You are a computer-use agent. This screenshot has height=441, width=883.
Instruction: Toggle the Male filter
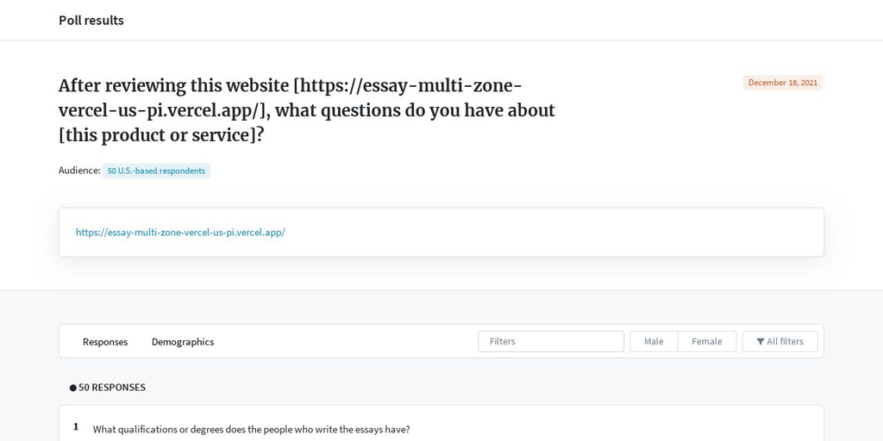click(654, 341)
